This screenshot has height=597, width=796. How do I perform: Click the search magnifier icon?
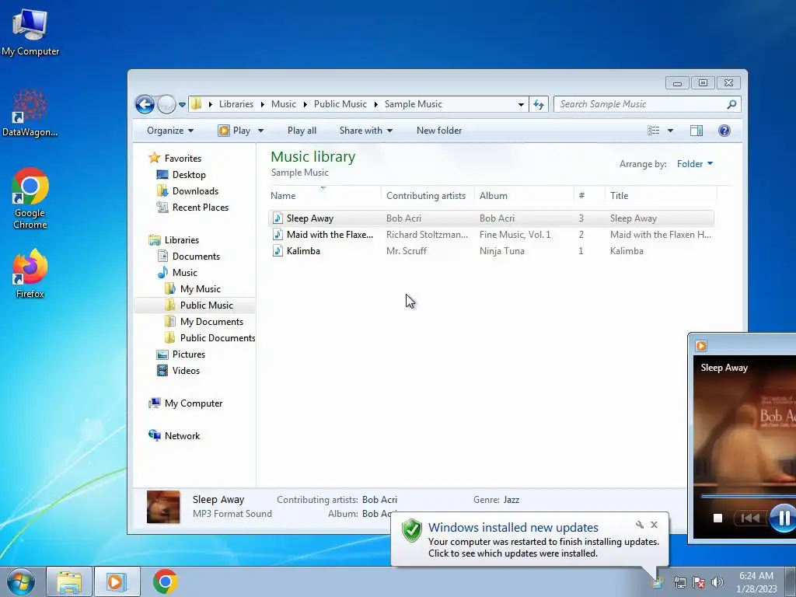731,104
